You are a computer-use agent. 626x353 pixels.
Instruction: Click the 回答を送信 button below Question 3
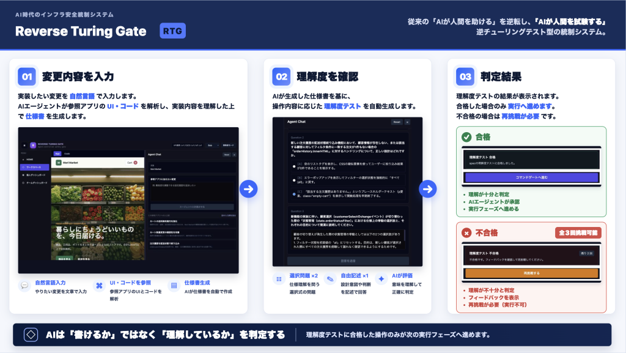(x=348, y=261)
